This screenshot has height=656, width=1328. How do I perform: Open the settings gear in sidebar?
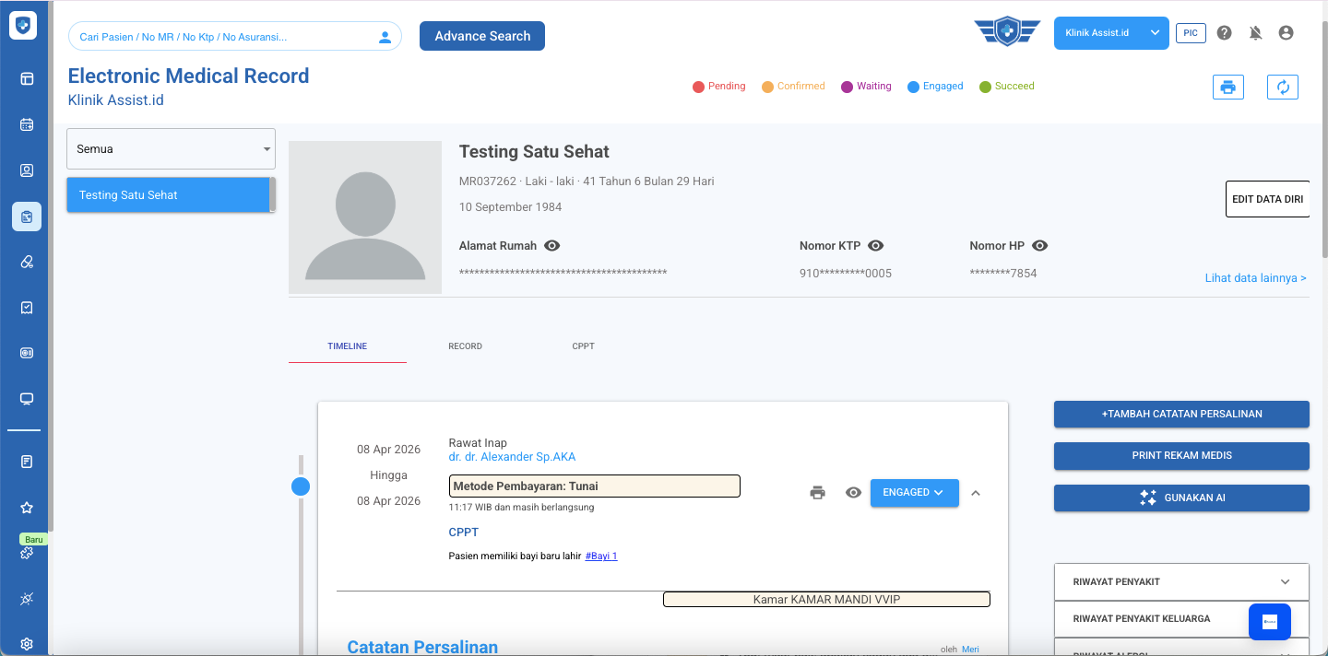tap(27, 644)
